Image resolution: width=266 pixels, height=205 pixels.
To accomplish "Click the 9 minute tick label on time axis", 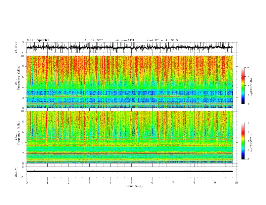I will pos(215,183).
